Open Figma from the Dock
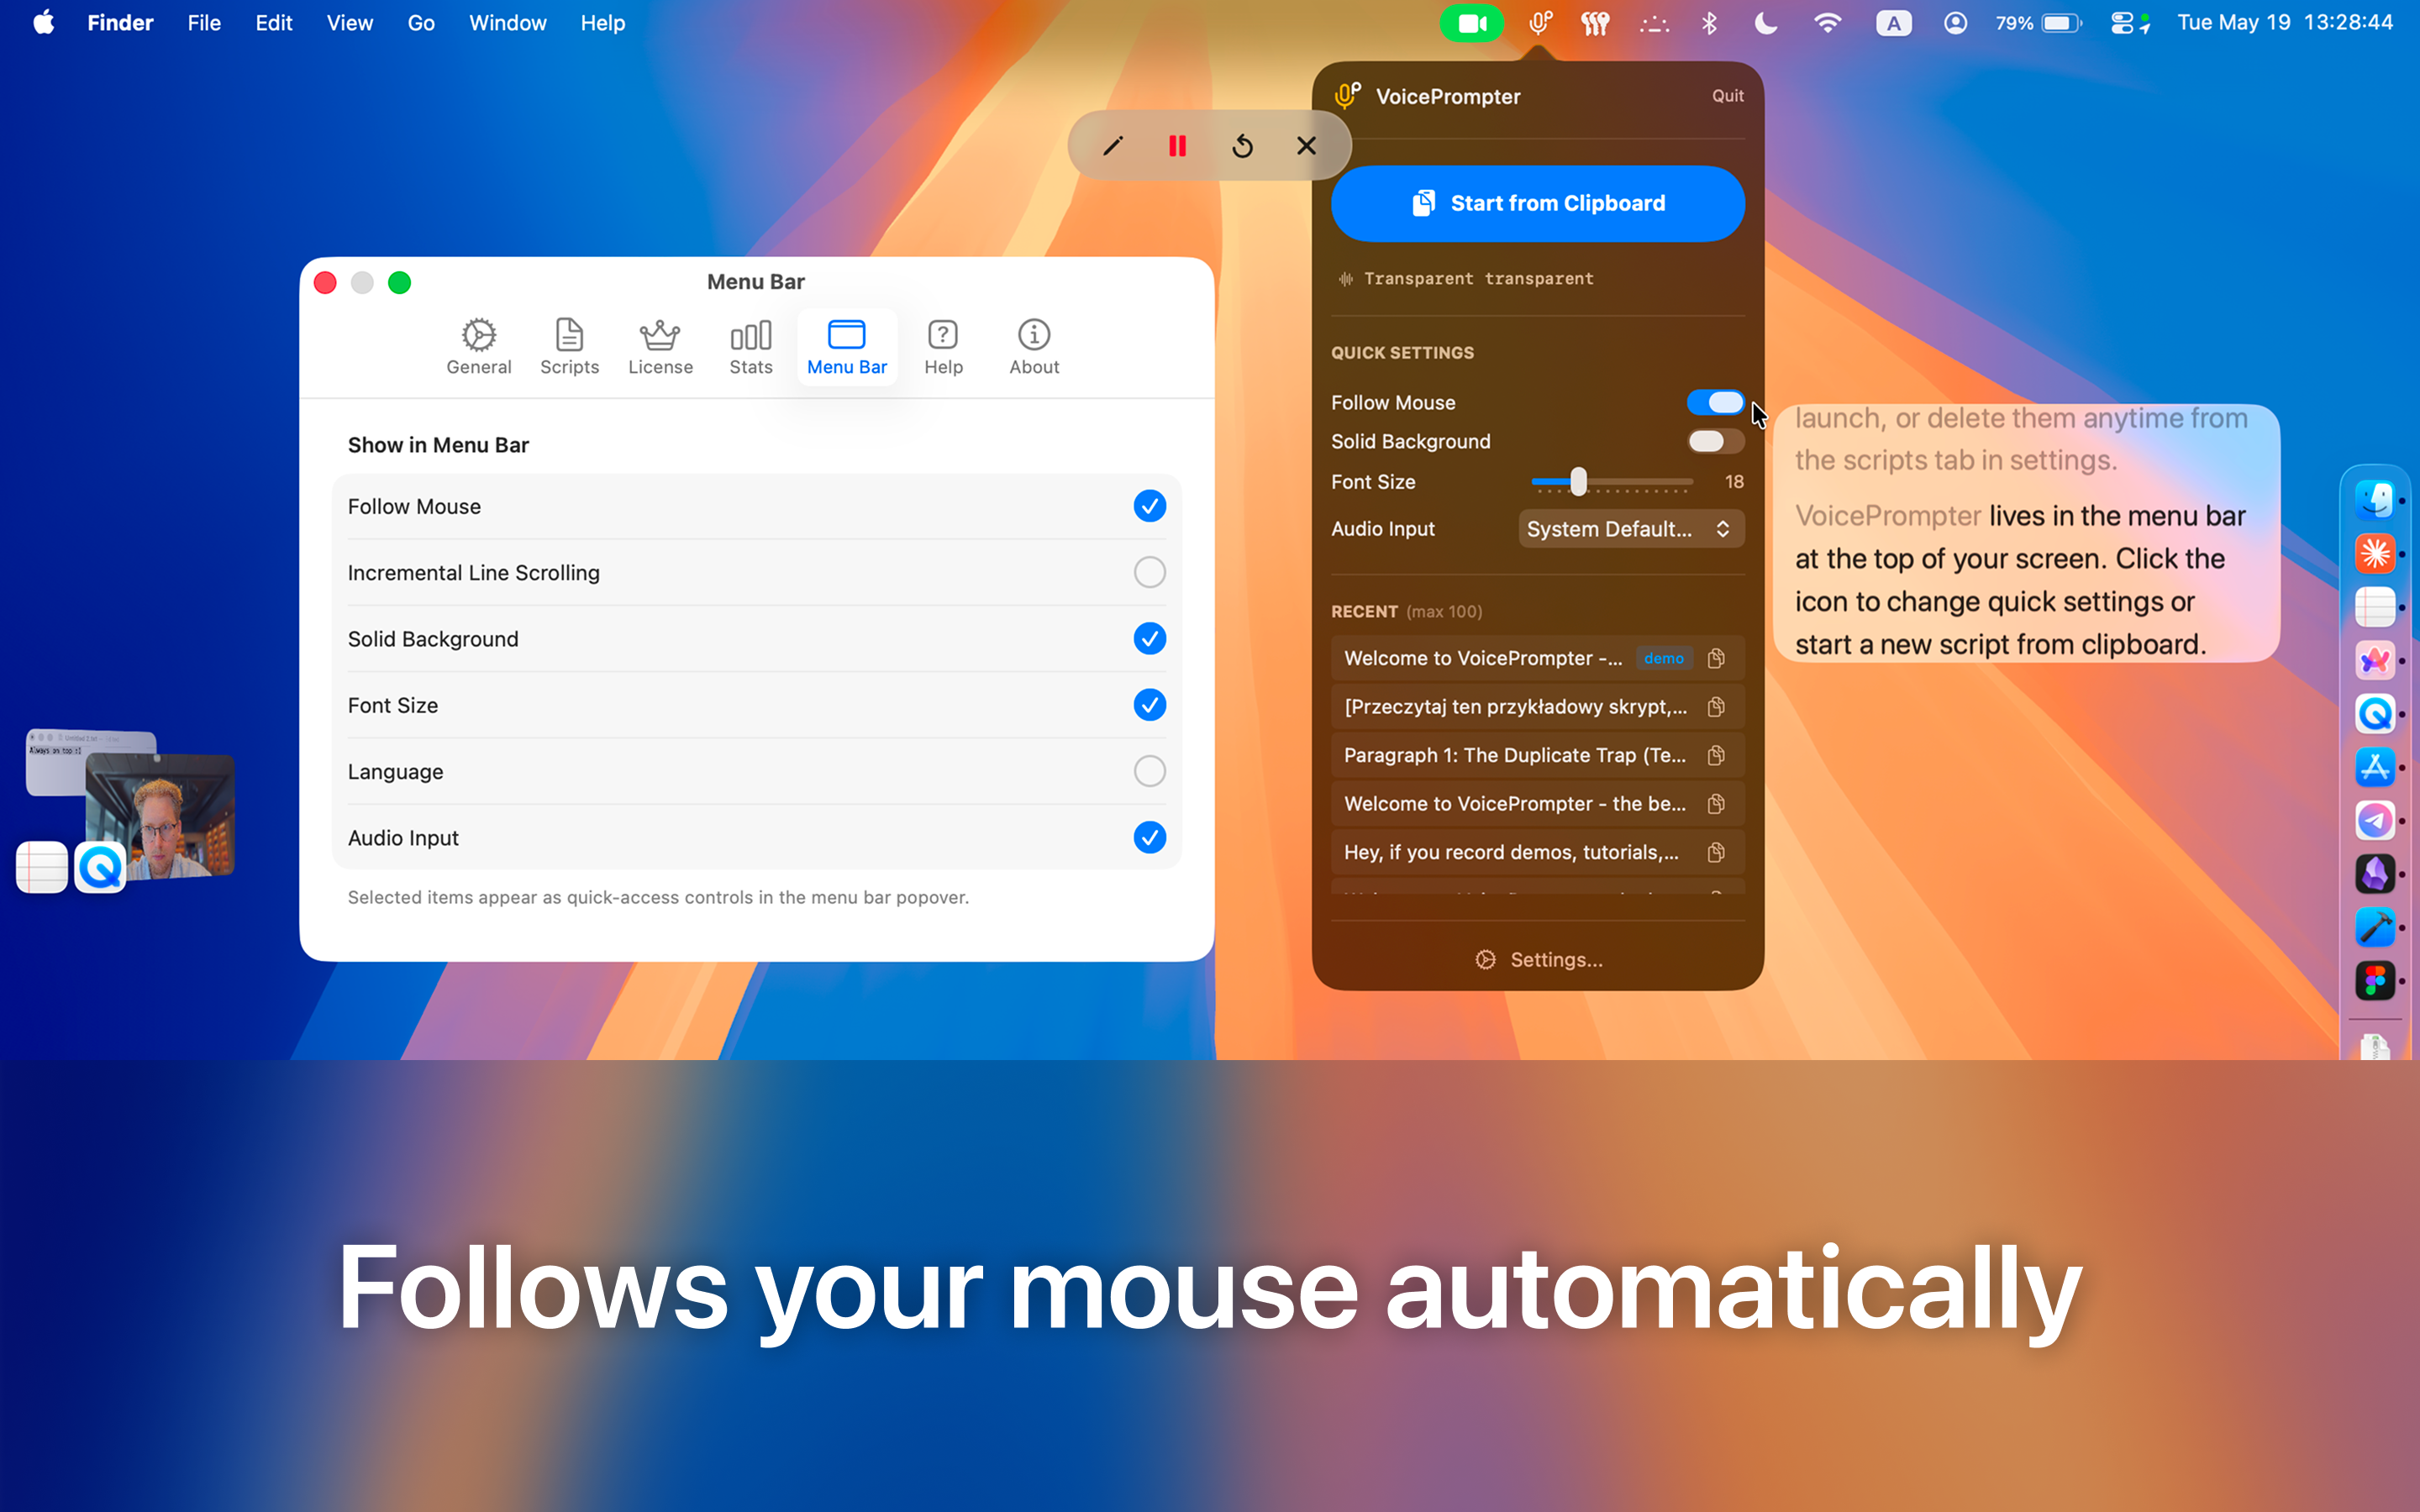Viewport: 2420px width, 1512px height. coord(2374,981)
